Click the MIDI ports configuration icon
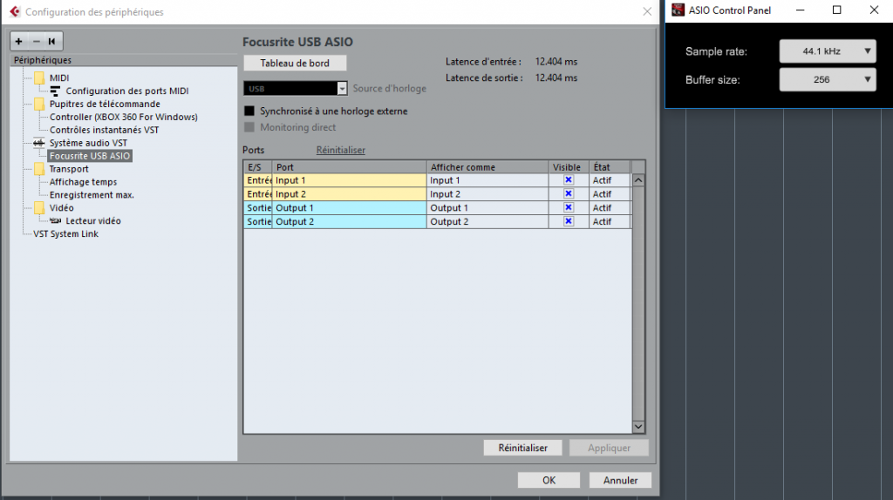 pyautogui.click(x=55, y=91)
